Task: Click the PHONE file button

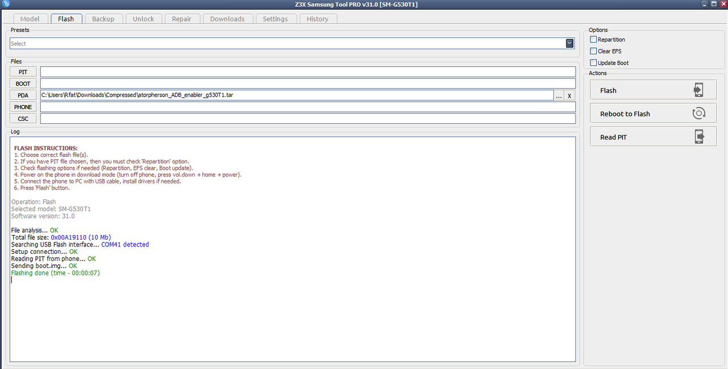Action: (x=23, y=107)
